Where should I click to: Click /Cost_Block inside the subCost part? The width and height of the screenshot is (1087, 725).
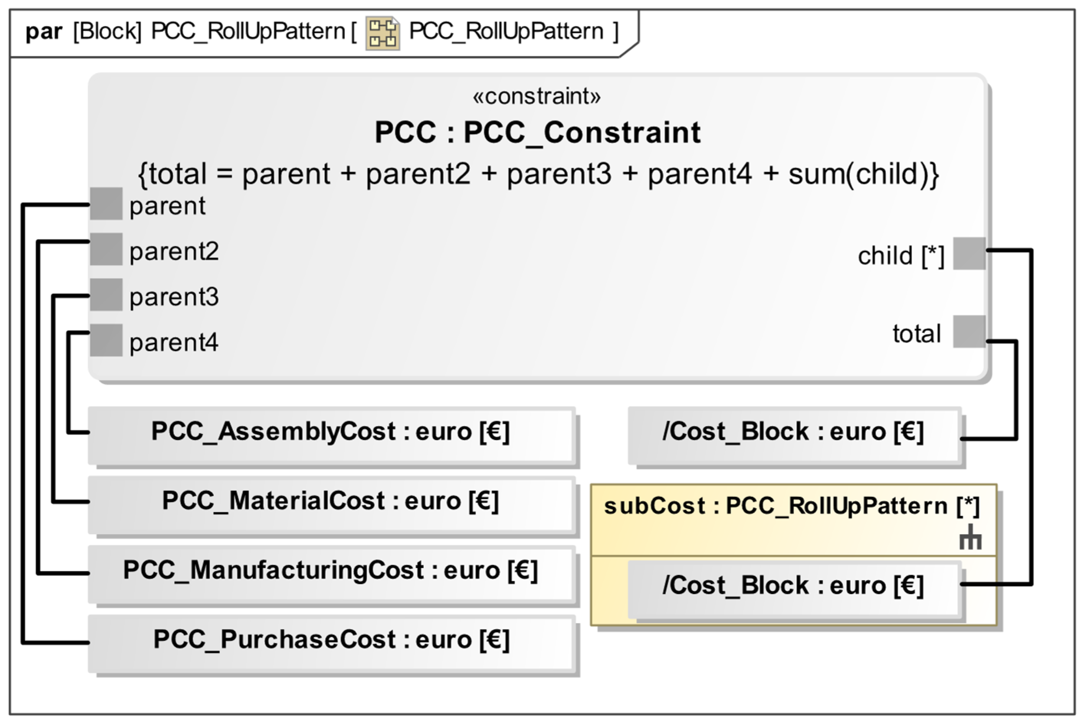click(793, 587)
